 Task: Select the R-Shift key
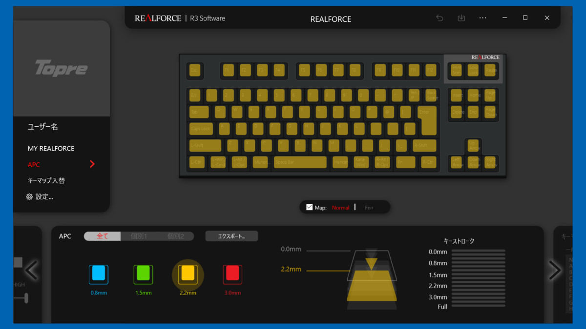424,145
